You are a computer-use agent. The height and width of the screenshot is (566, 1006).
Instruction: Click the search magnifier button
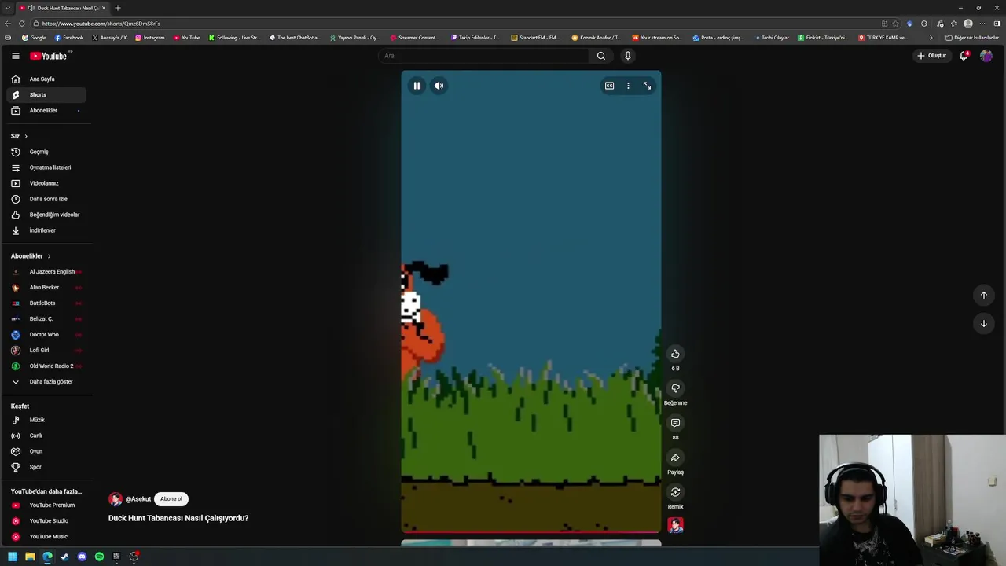tap(601, 56)
